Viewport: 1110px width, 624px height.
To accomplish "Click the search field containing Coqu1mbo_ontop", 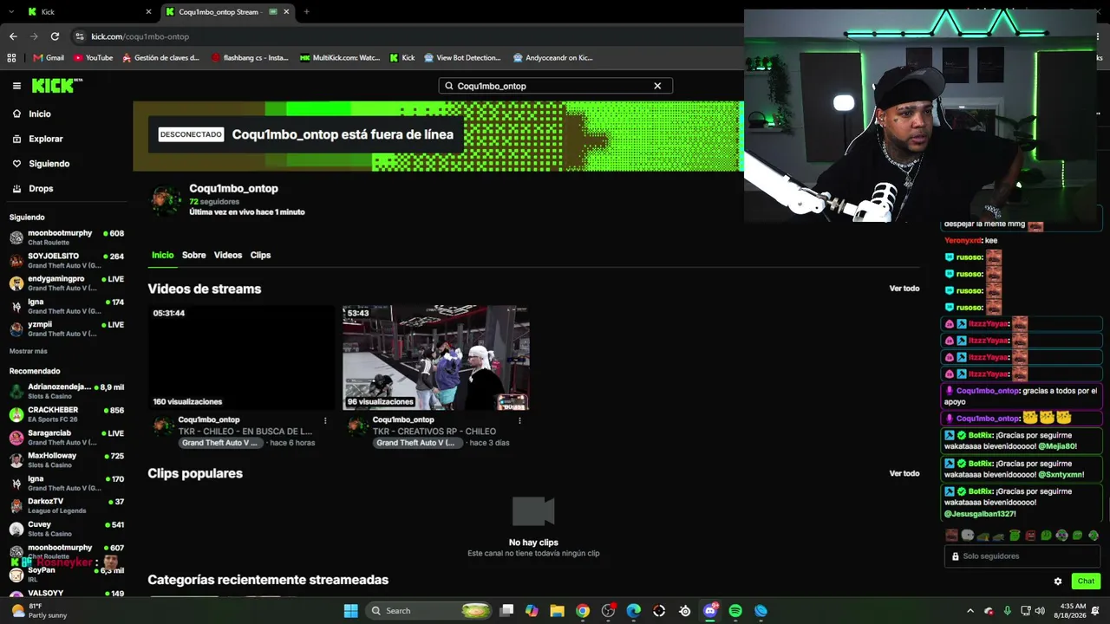I will point(555,86).
